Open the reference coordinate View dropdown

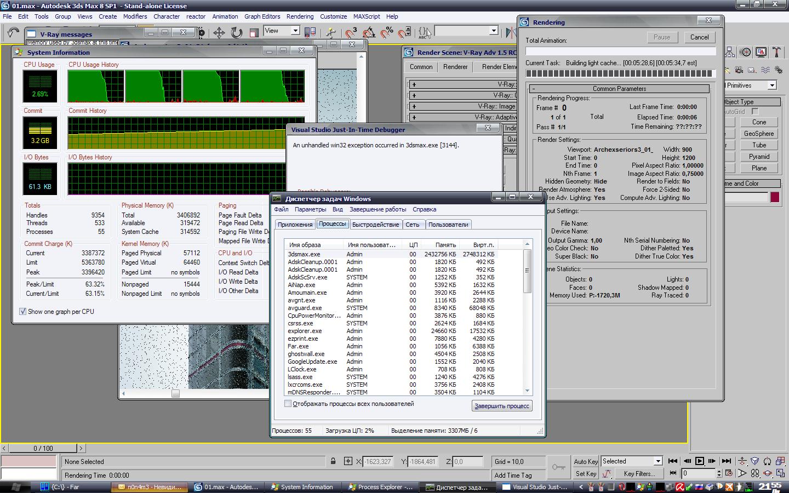(295, 31)
